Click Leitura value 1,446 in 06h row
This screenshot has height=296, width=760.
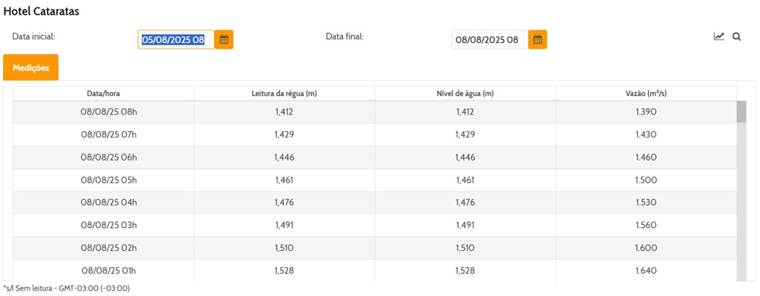[284, 158]
